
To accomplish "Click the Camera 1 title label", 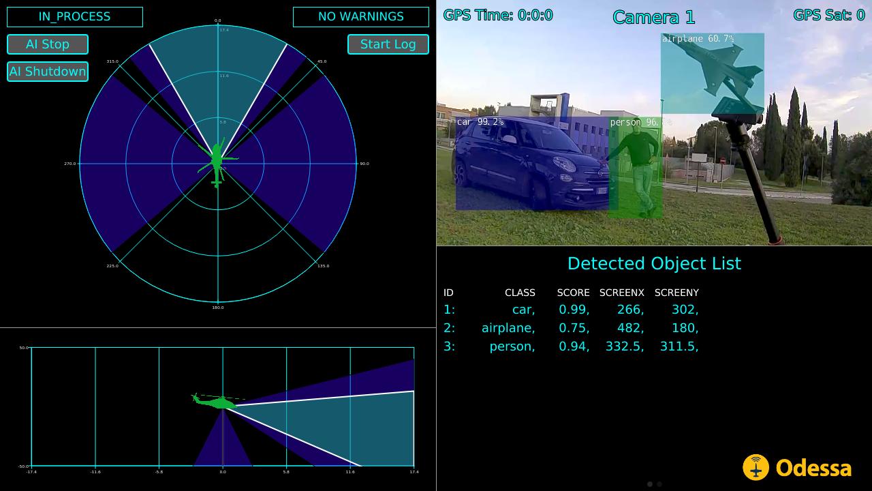I will pos(655,17).
